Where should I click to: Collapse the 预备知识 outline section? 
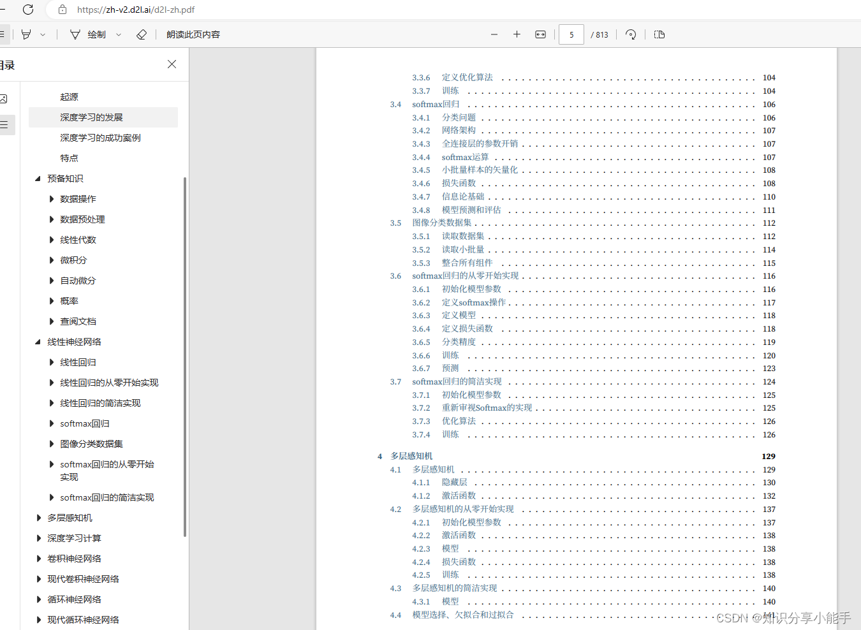click(38, 179)
